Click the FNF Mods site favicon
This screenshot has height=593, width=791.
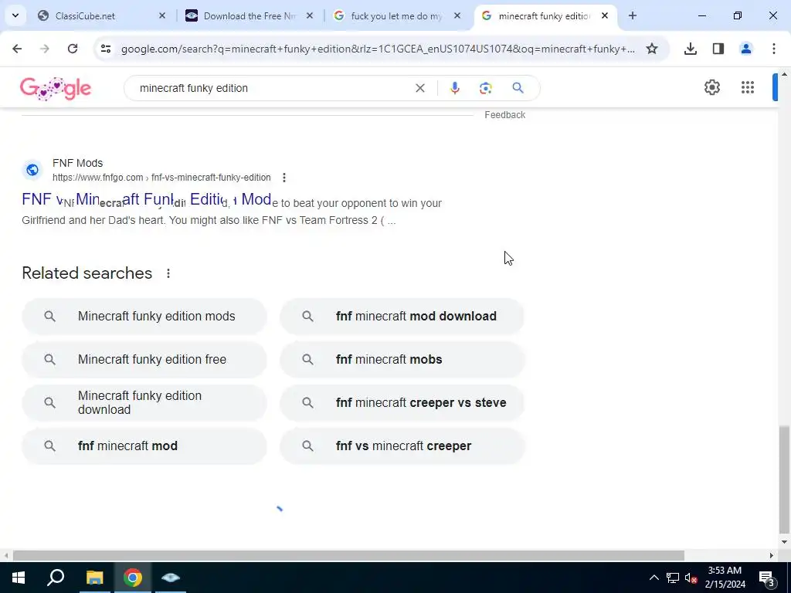32,170
